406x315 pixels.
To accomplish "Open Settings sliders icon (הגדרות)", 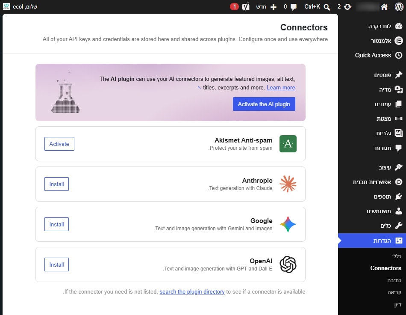I will point(399,241).
